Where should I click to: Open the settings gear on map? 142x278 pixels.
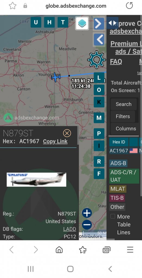[96, 60]
